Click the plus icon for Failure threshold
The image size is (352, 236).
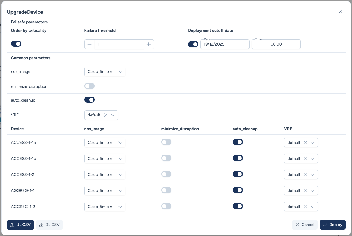tap(148, 44)
